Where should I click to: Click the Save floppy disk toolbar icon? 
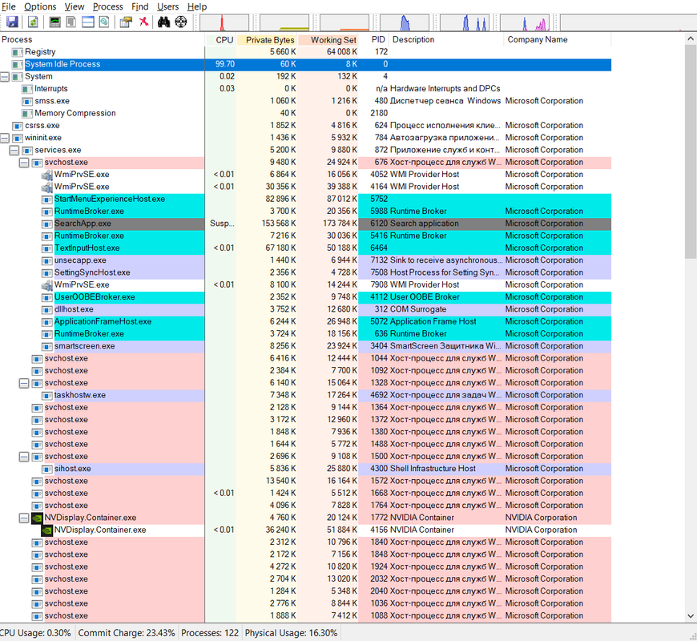pyautogui.click(x=12, y=22)
